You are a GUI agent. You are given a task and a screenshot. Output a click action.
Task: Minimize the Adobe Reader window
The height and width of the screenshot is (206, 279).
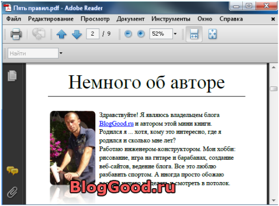click(236, 6)
